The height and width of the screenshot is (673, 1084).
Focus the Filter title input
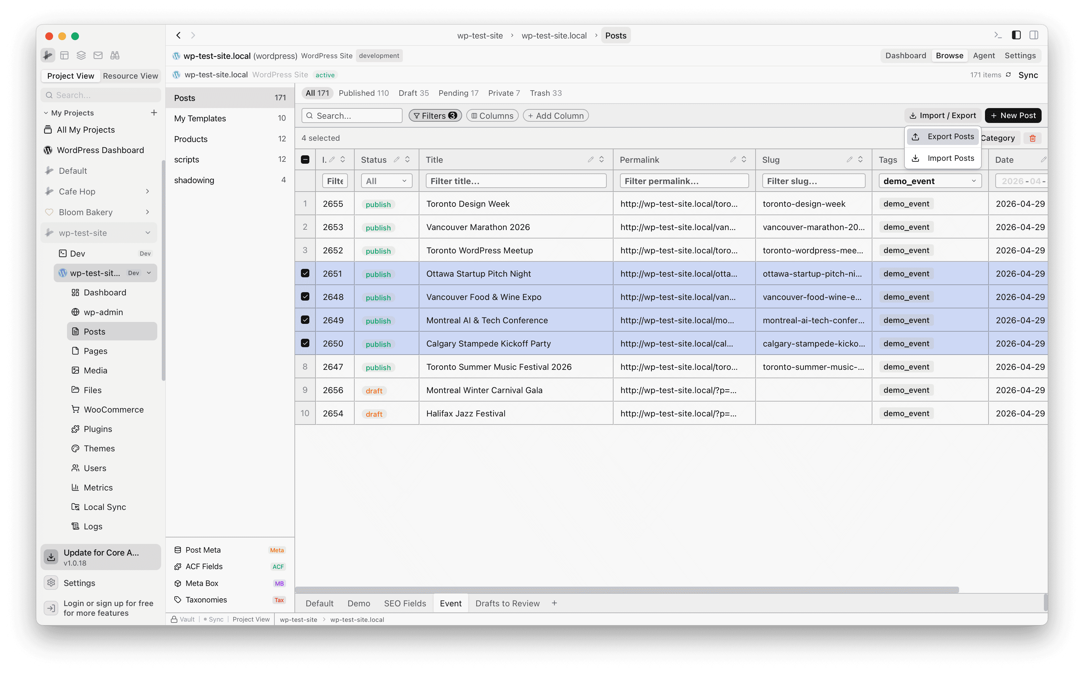point(515,181)
